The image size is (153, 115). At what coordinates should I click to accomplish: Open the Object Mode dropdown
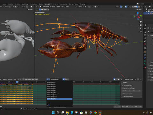click(45, 7)
